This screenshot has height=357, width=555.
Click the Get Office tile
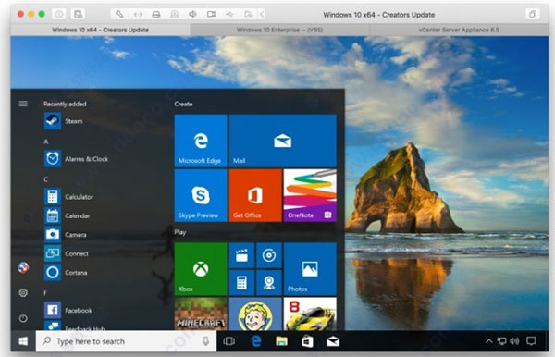[255, 195]
